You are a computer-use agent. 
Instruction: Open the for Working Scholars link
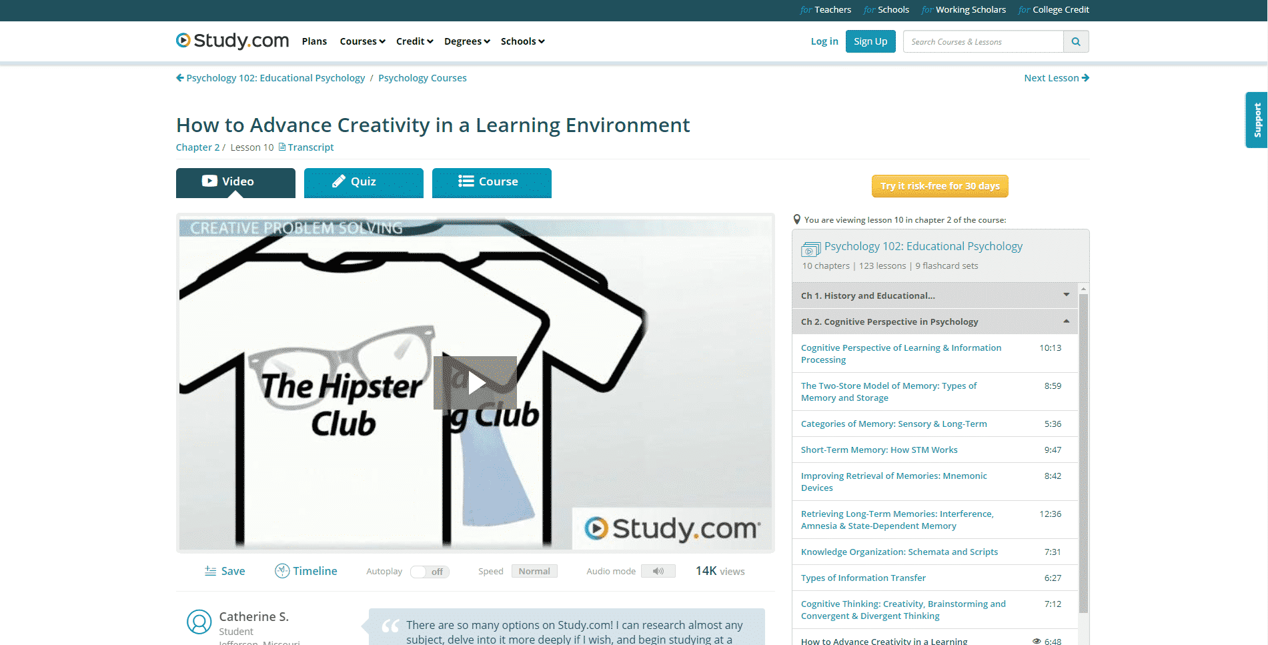click(x=963, y=9)
